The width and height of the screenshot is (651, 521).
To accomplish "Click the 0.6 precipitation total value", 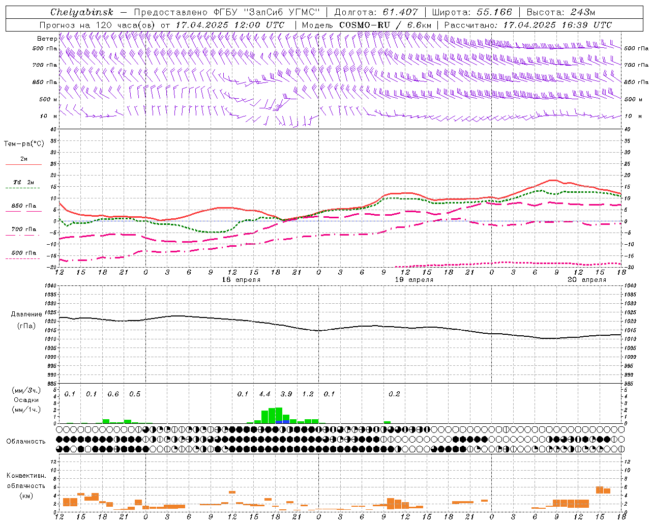I will point(113,394).
